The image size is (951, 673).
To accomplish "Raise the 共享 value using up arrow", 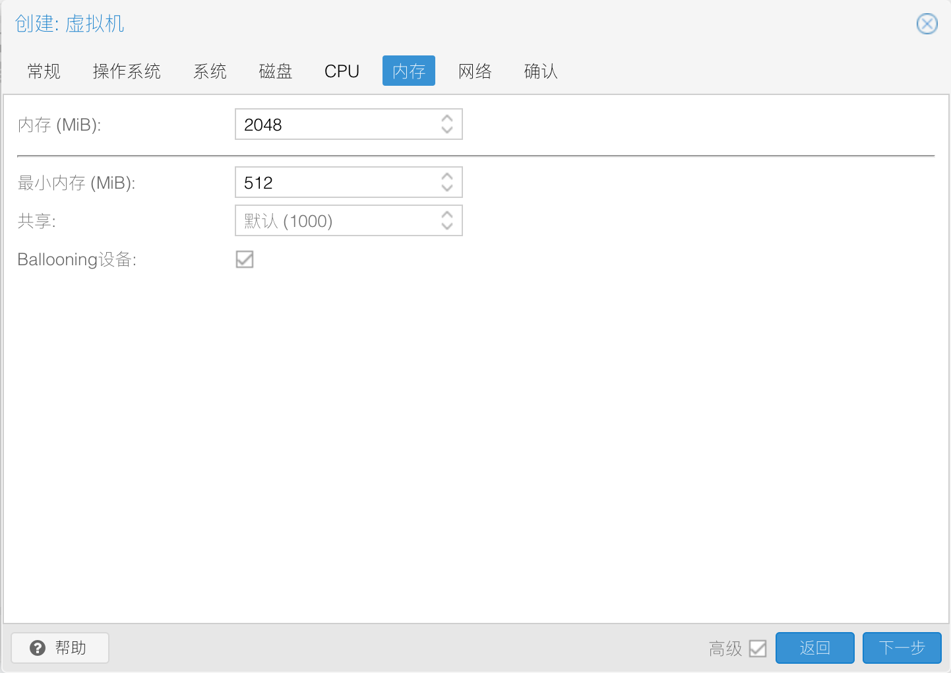I will coord(447,215).
